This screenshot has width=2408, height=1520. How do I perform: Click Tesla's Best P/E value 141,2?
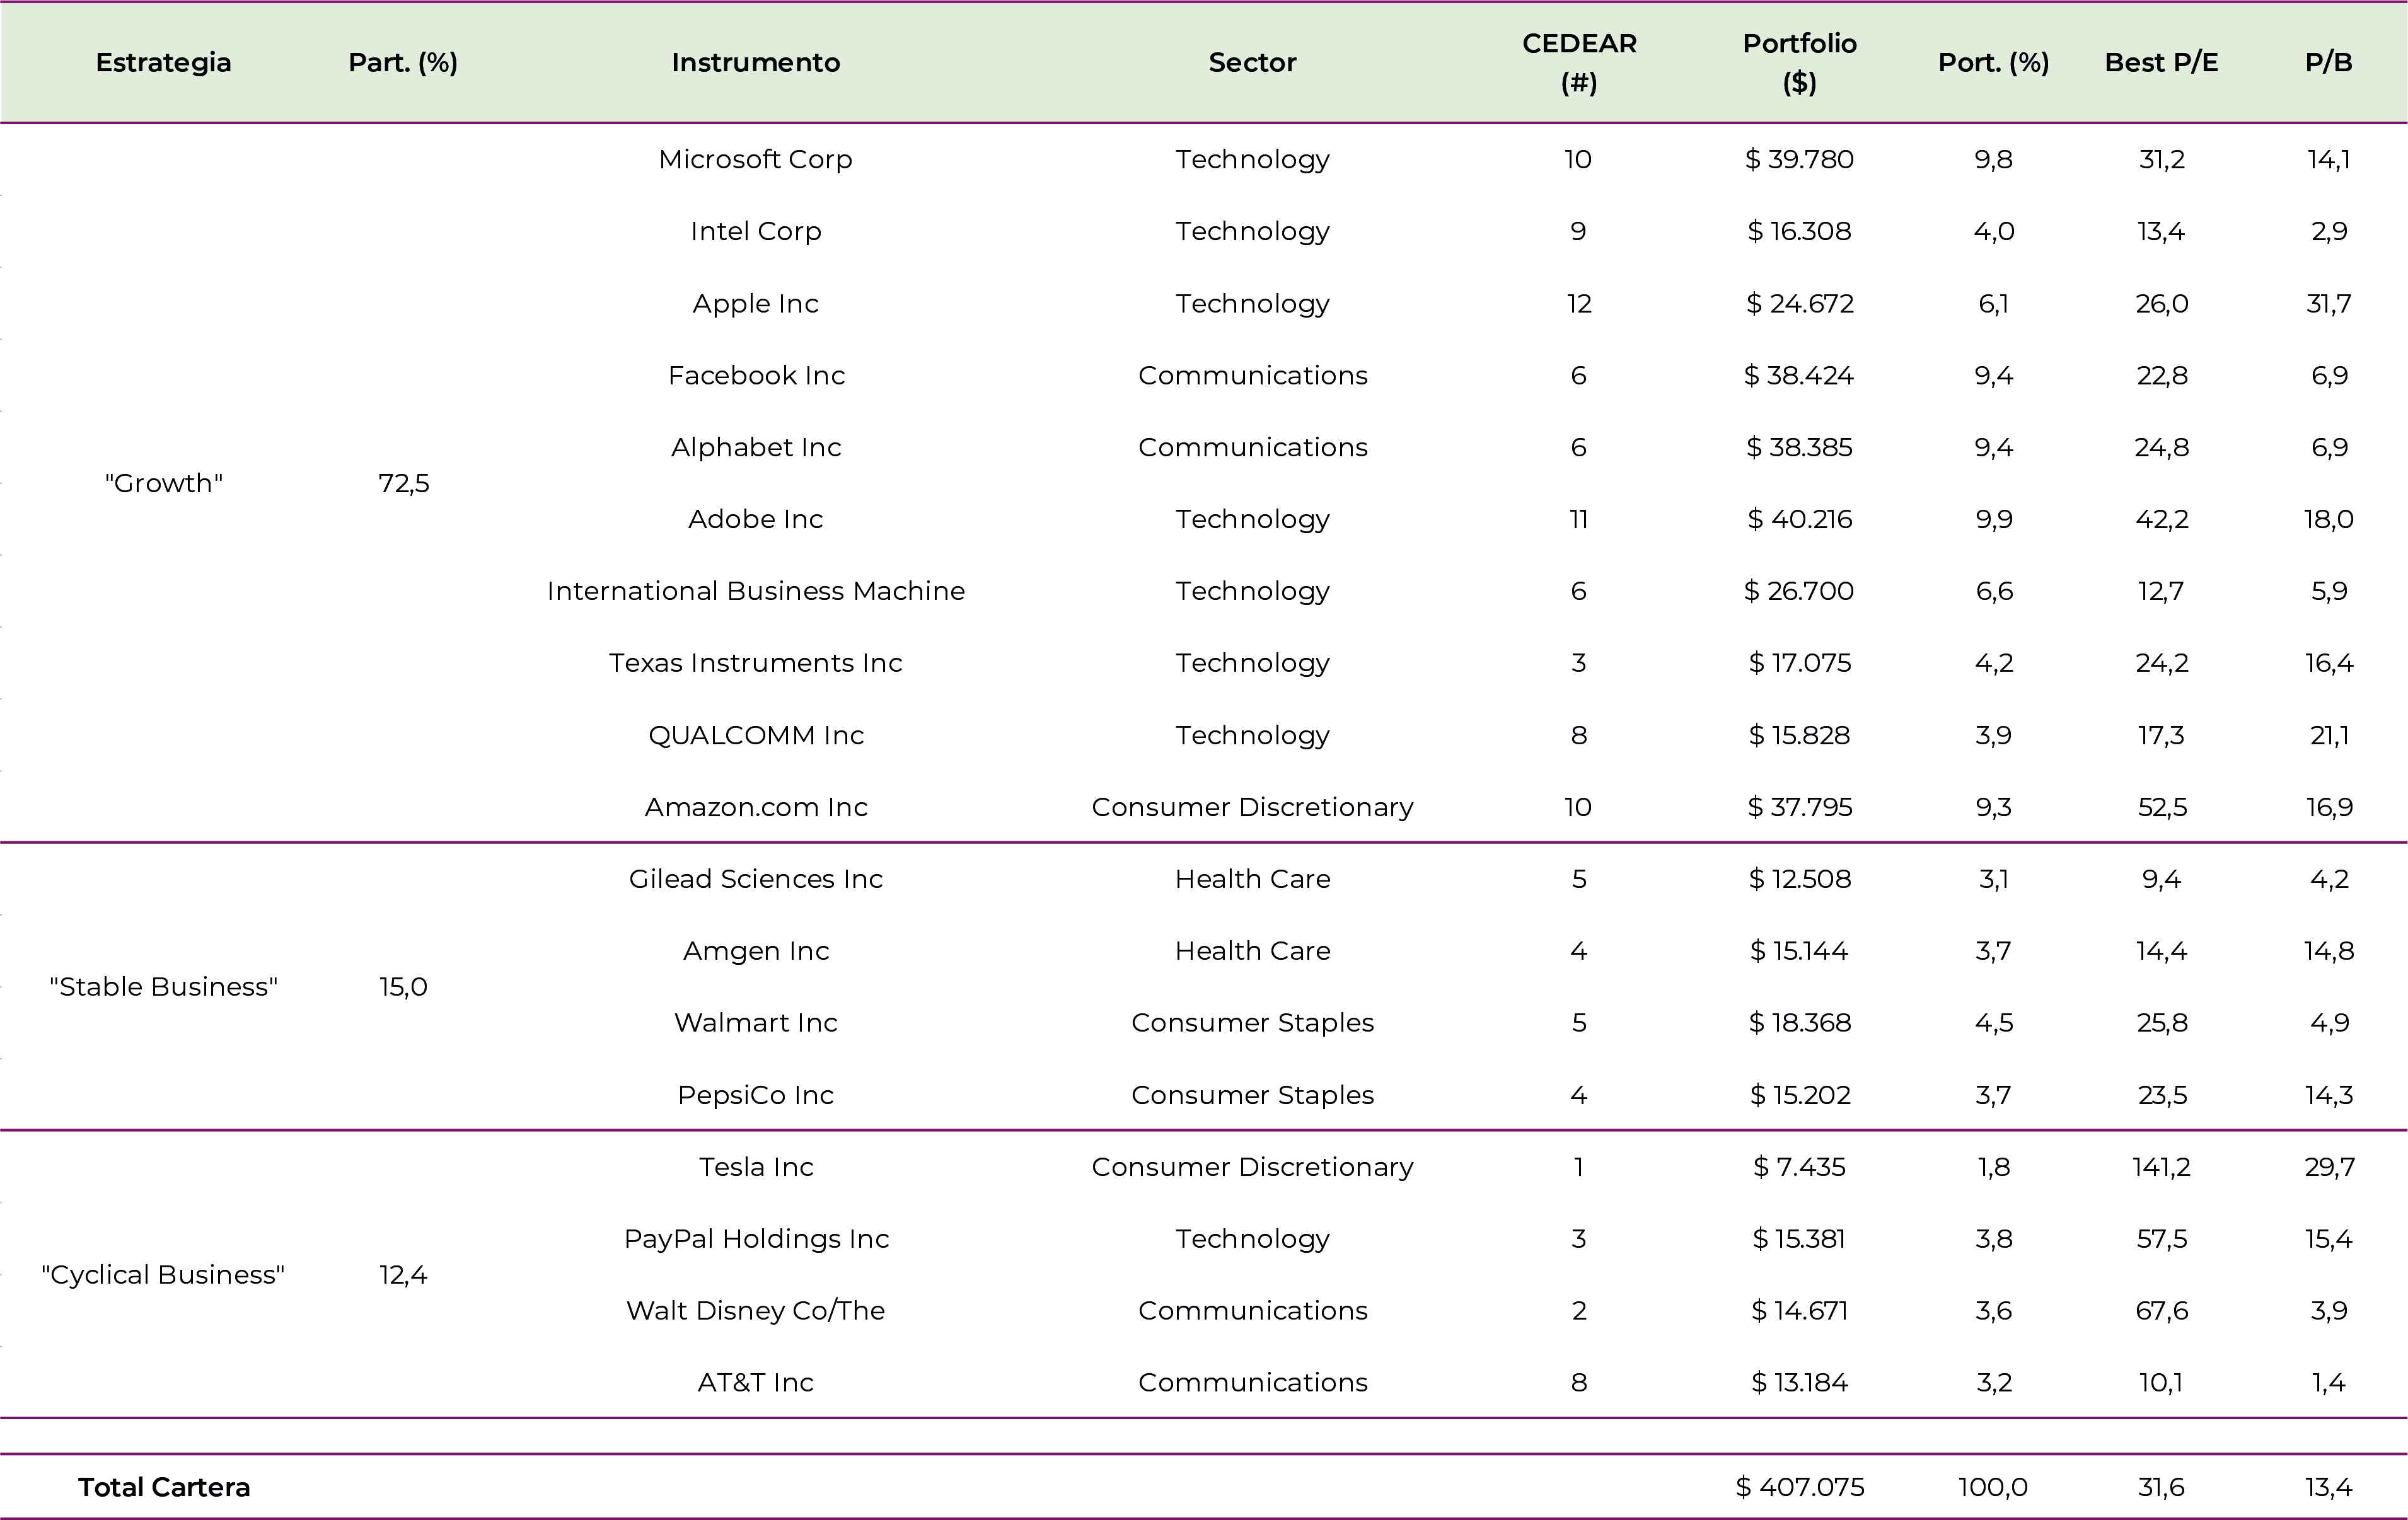(2161, 1168)
